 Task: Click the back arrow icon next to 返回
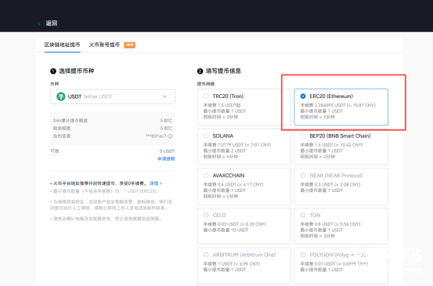click(x=39, y=24)
